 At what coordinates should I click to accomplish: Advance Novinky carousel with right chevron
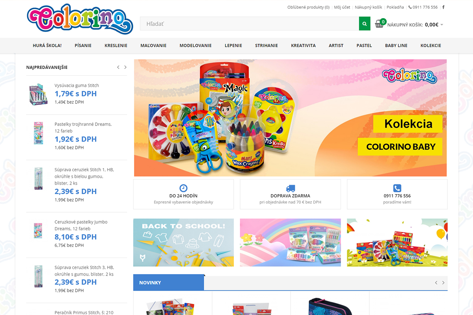click(443, 283)
